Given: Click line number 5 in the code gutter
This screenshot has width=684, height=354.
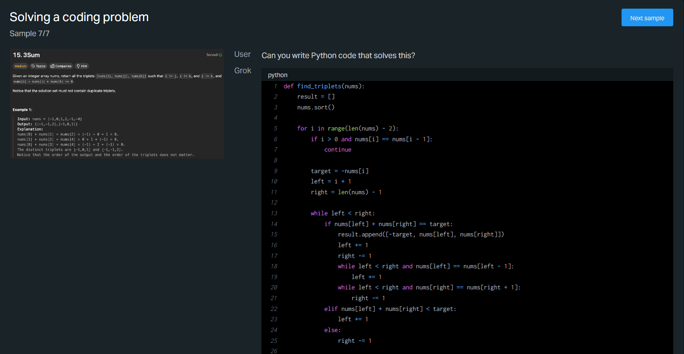Looking at the screenshot, I should pos(276,128).
